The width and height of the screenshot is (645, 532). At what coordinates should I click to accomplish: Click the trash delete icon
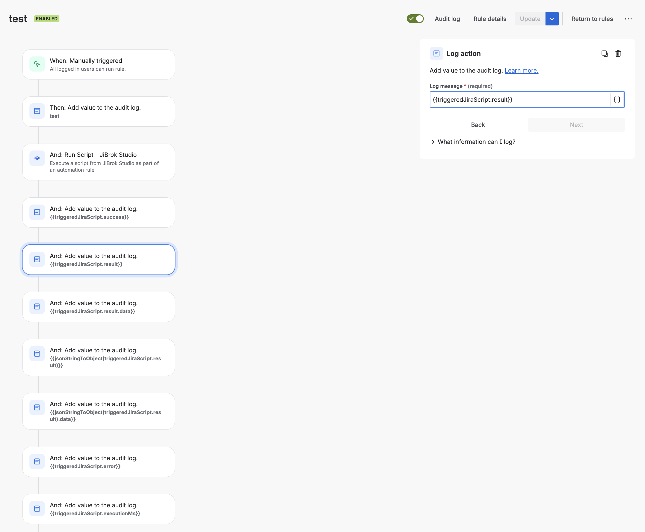[x=618, y=54]
